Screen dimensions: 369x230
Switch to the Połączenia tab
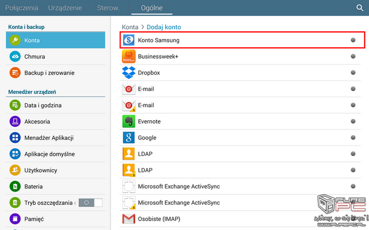tap(21, 8)
